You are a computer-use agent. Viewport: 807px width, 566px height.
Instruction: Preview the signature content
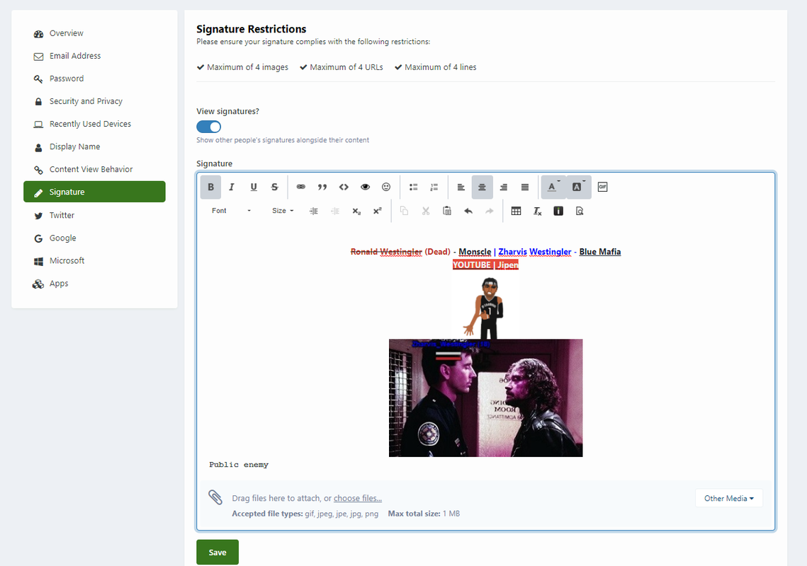(x=580, y=211)
